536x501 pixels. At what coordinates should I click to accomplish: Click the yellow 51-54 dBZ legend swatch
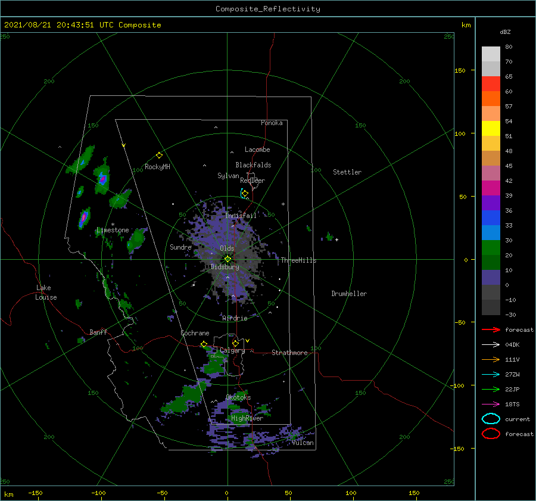pos(491,129)
